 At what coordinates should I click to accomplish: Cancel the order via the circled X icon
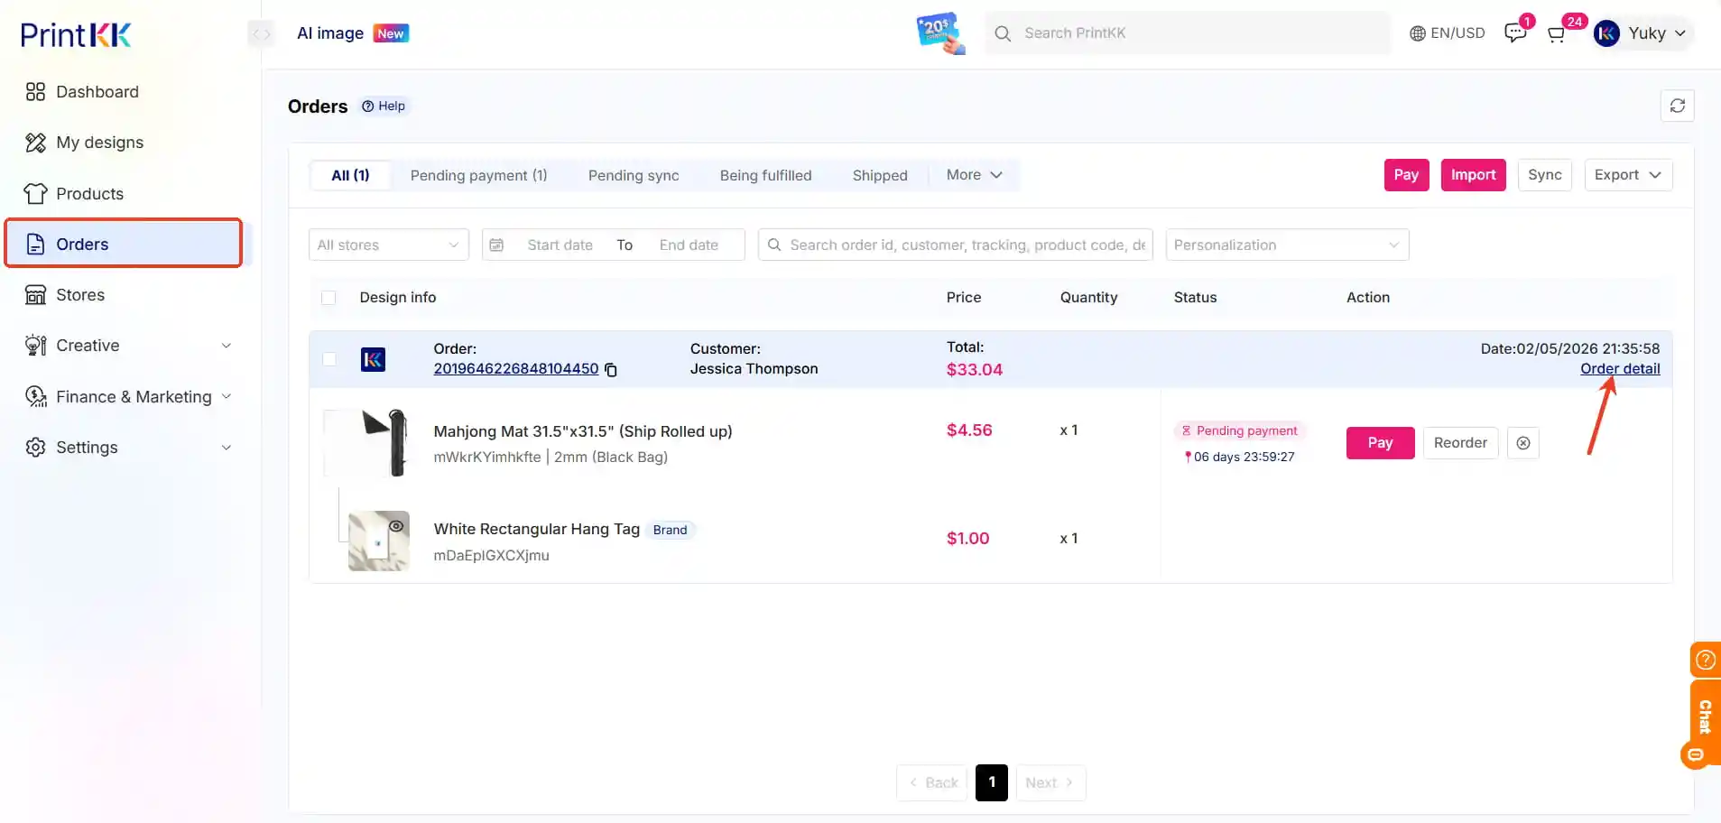1522,442
